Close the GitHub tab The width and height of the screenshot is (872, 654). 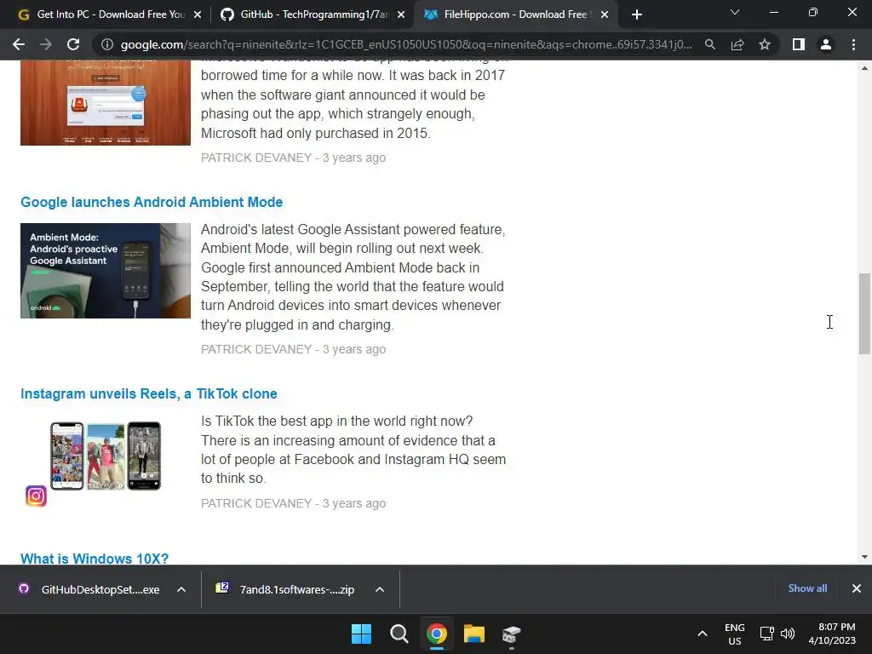click(x=401, y=15)
